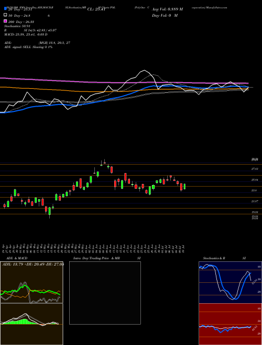Open the red RSI mini chart

click(x=230, y=324)
